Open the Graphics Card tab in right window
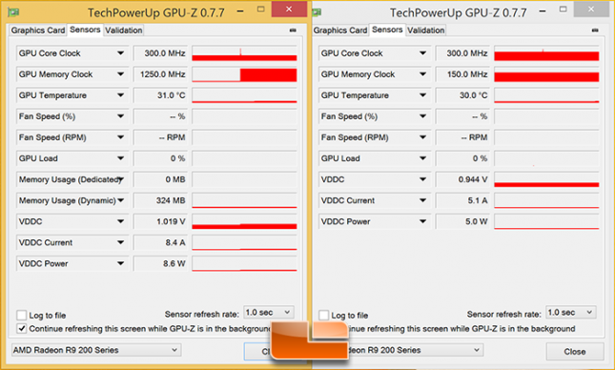This screenshot has height=370, width=615. (340, 31)
